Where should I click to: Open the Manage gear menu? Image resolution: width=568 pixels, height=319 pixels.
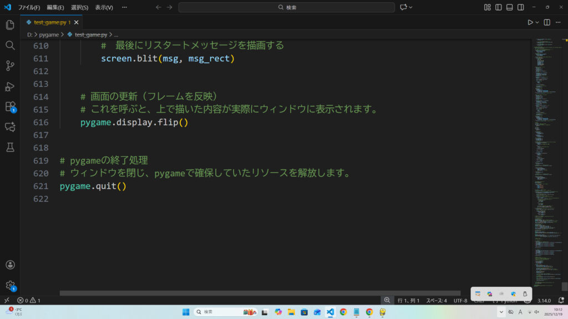9,285
